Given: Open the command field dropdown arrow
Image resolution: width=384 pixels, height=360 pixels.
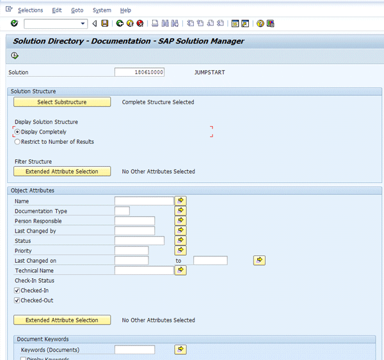Looking at the screenshot, I should [x=83, y=24].
